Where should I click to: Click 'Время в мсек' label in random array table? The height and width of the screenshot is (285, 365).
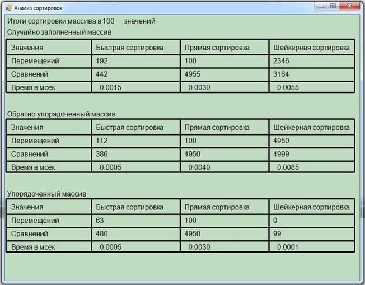coord(49,87)
